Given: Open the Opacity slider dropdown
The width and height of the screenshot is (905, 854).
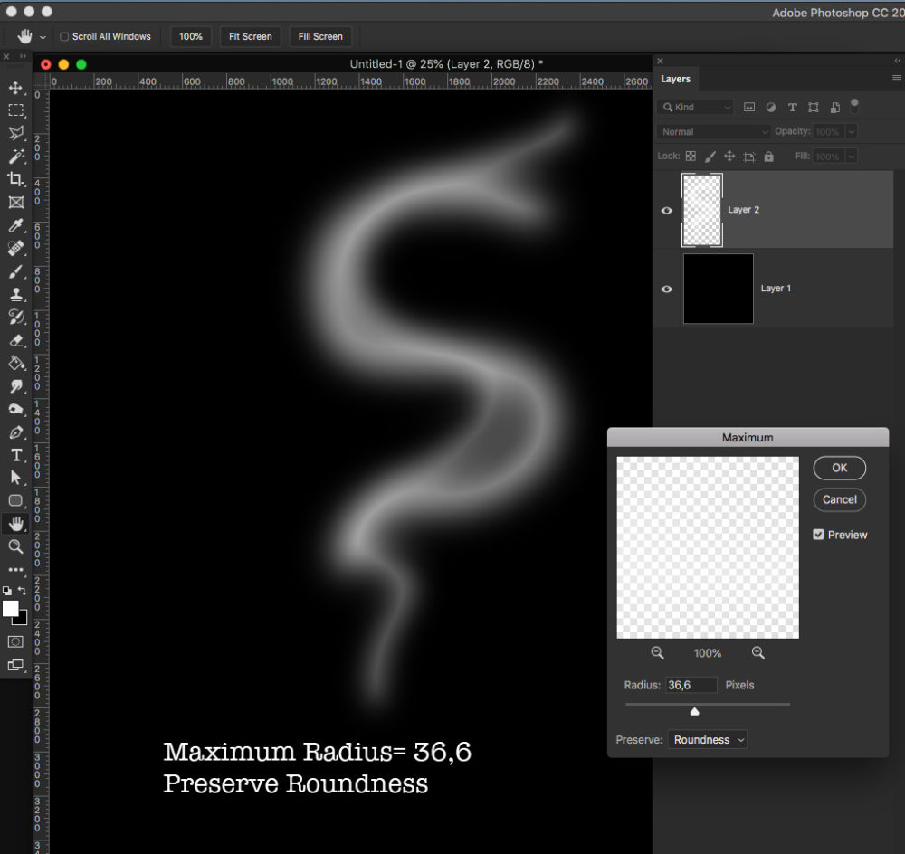Looking at the screenshot, I should [851, 131].
